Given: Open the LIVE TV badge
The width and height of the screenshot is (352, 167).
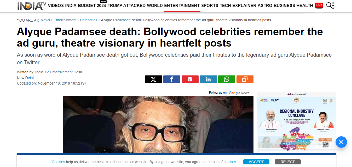Looking at the screenshot, I should point(319,5).
